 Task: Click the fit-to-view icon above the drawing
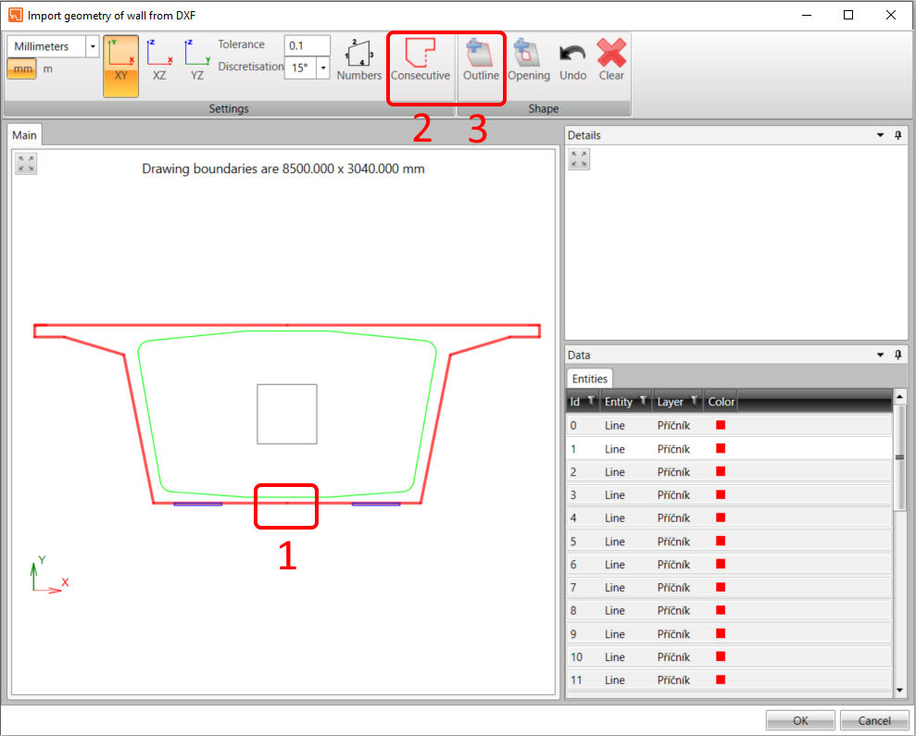point(26,164)
